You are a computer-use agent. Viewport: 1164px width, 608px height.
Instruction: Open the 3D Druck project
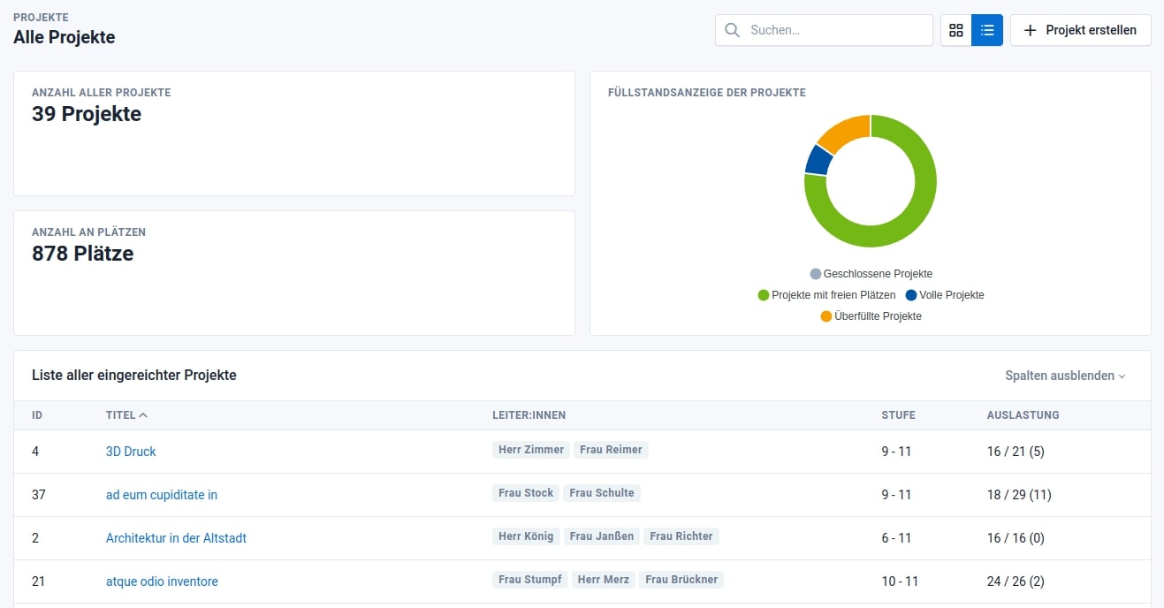point(131,452)
